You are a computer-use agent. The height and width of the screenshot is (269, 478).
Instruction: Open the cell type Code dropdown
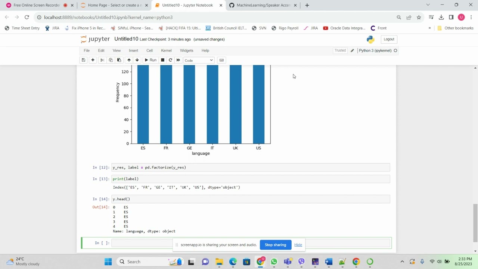tap(199, 61)
